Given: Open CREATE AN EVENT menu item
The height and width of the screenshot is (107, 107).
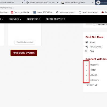Looking at the screenshot, I should click(56, 19).
